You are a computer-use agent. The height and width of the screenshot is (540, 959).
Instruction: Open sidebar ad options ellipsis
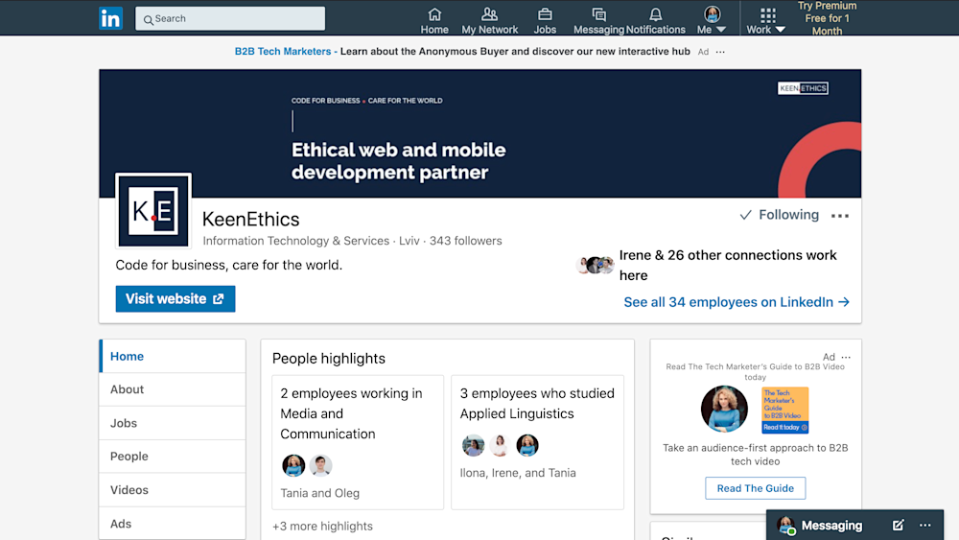click(846, 357)
